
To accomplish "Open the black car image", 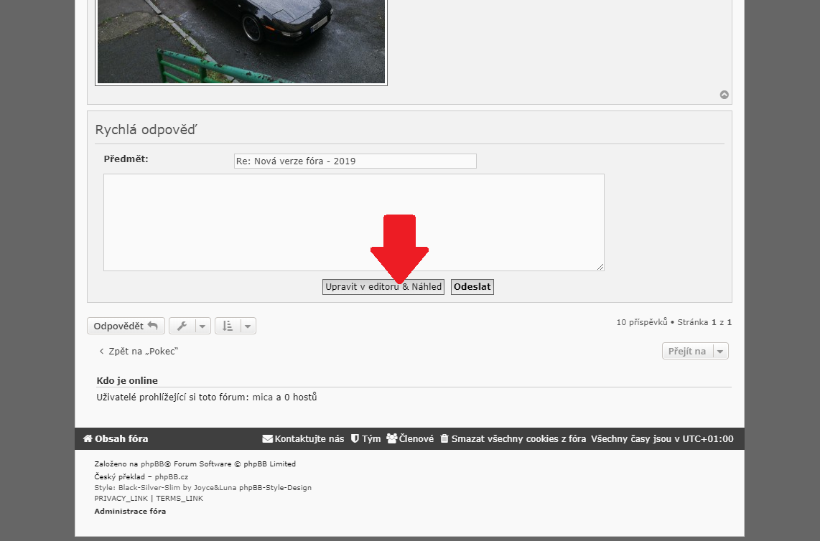I will 241,41.
